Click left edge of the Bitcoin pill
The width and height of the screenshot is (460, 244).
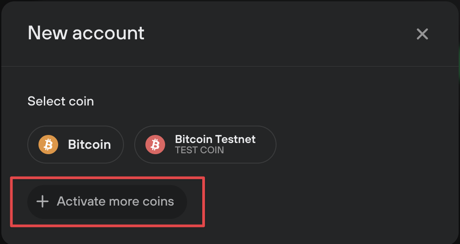(30, 144)
